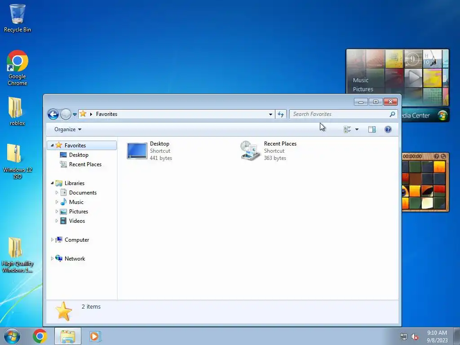Click the network status tray icon
The width and height of the screenshot is (460, 345).
(x=404, y=337)
